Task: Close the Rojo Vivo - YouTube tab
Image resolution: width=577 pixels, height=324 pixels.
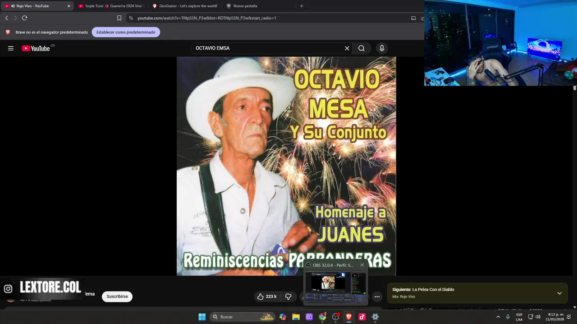Action: pyautogui.click(x=69, y=6)
